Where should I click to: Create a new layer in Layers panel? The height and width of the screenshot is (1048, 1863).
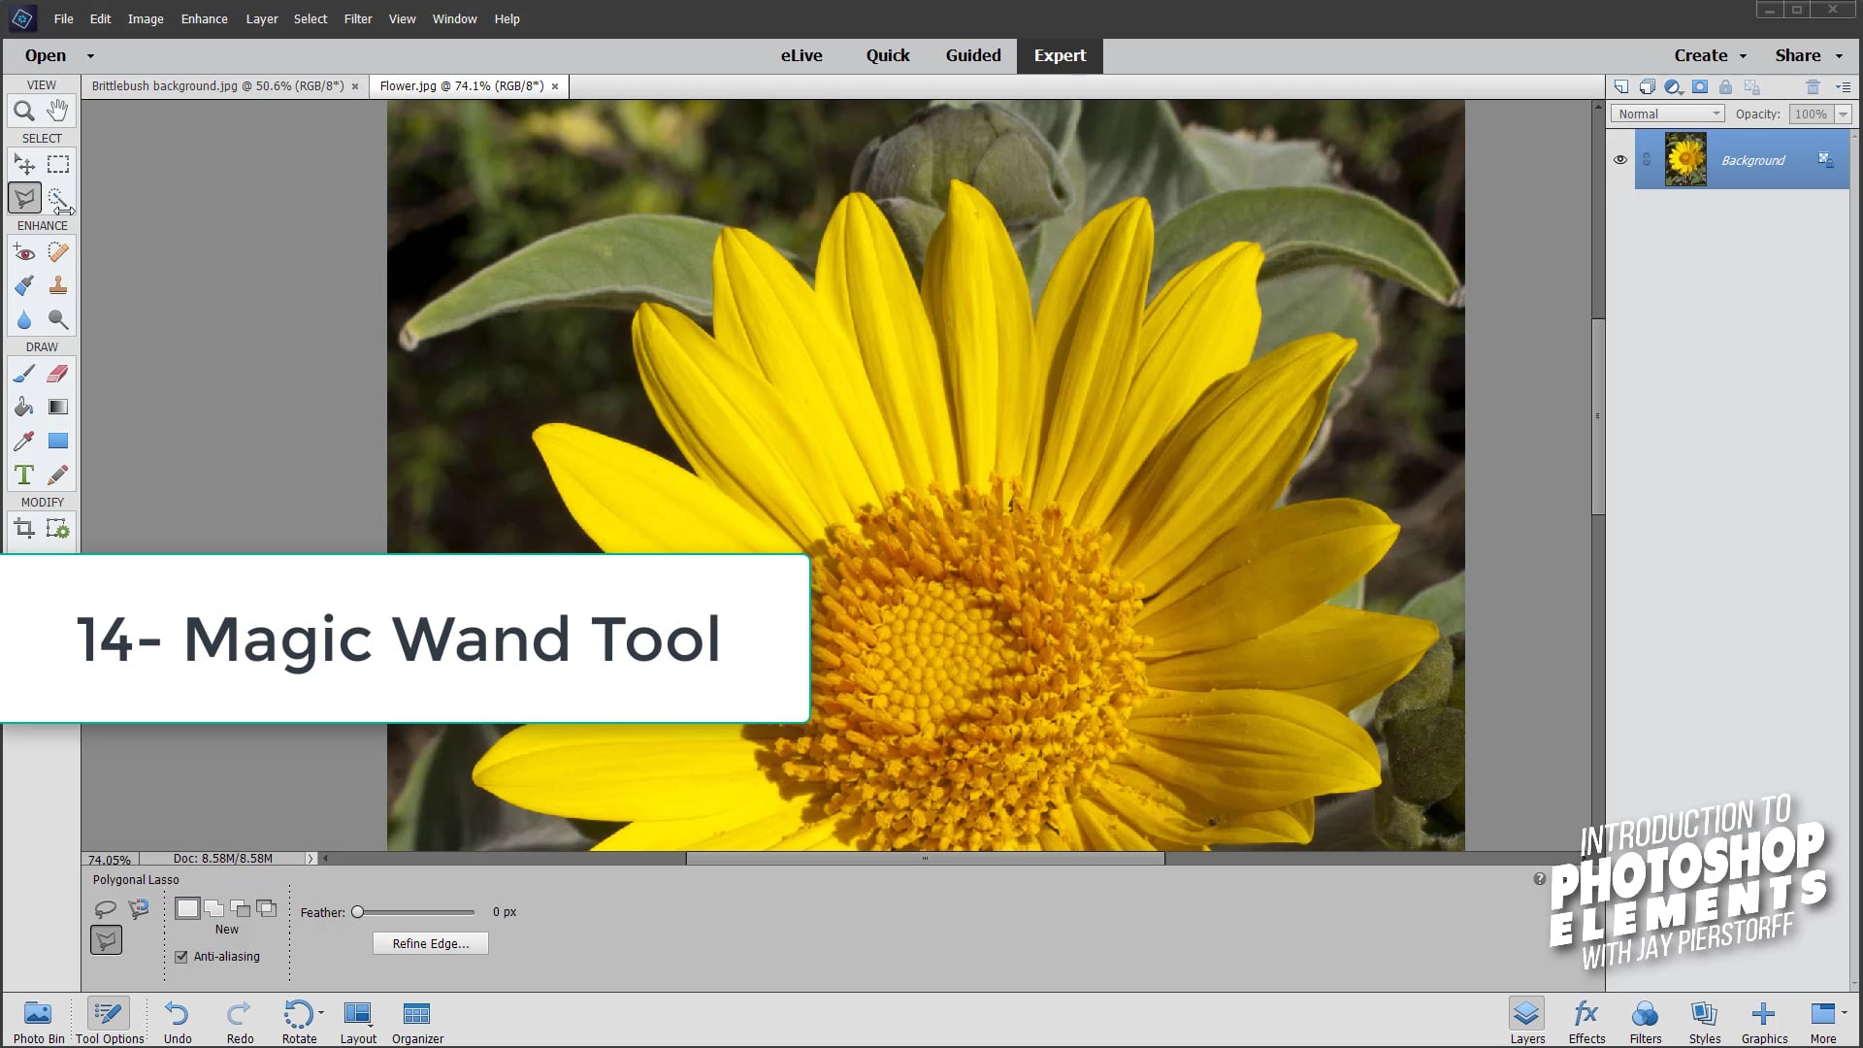click(x=1621, y=86)
